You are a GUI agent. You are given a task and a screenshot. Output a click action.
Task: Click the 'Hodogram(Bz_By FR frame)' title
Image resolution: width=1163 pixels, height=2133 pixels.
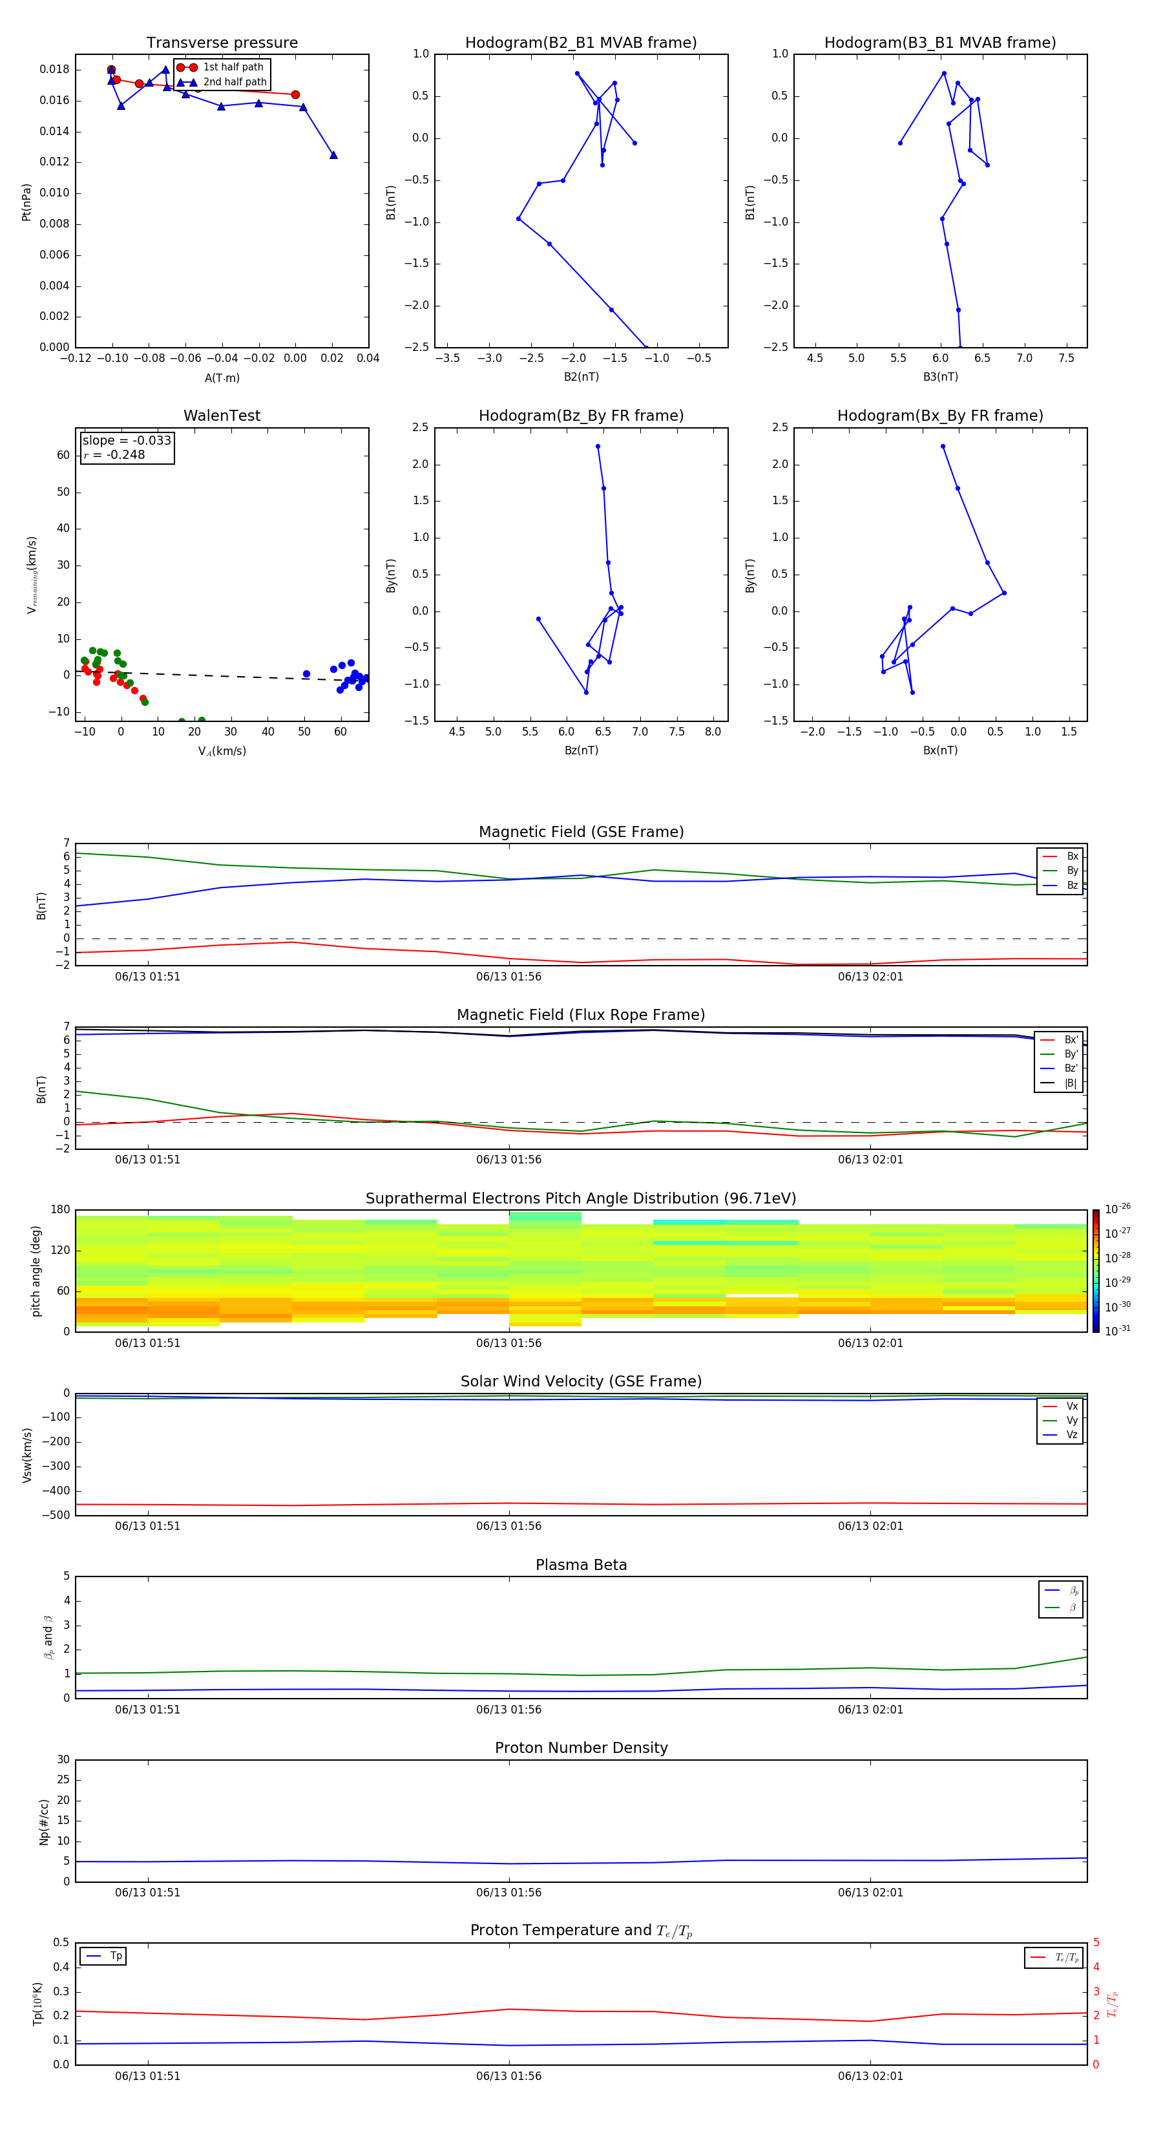(x=581, y=416)
